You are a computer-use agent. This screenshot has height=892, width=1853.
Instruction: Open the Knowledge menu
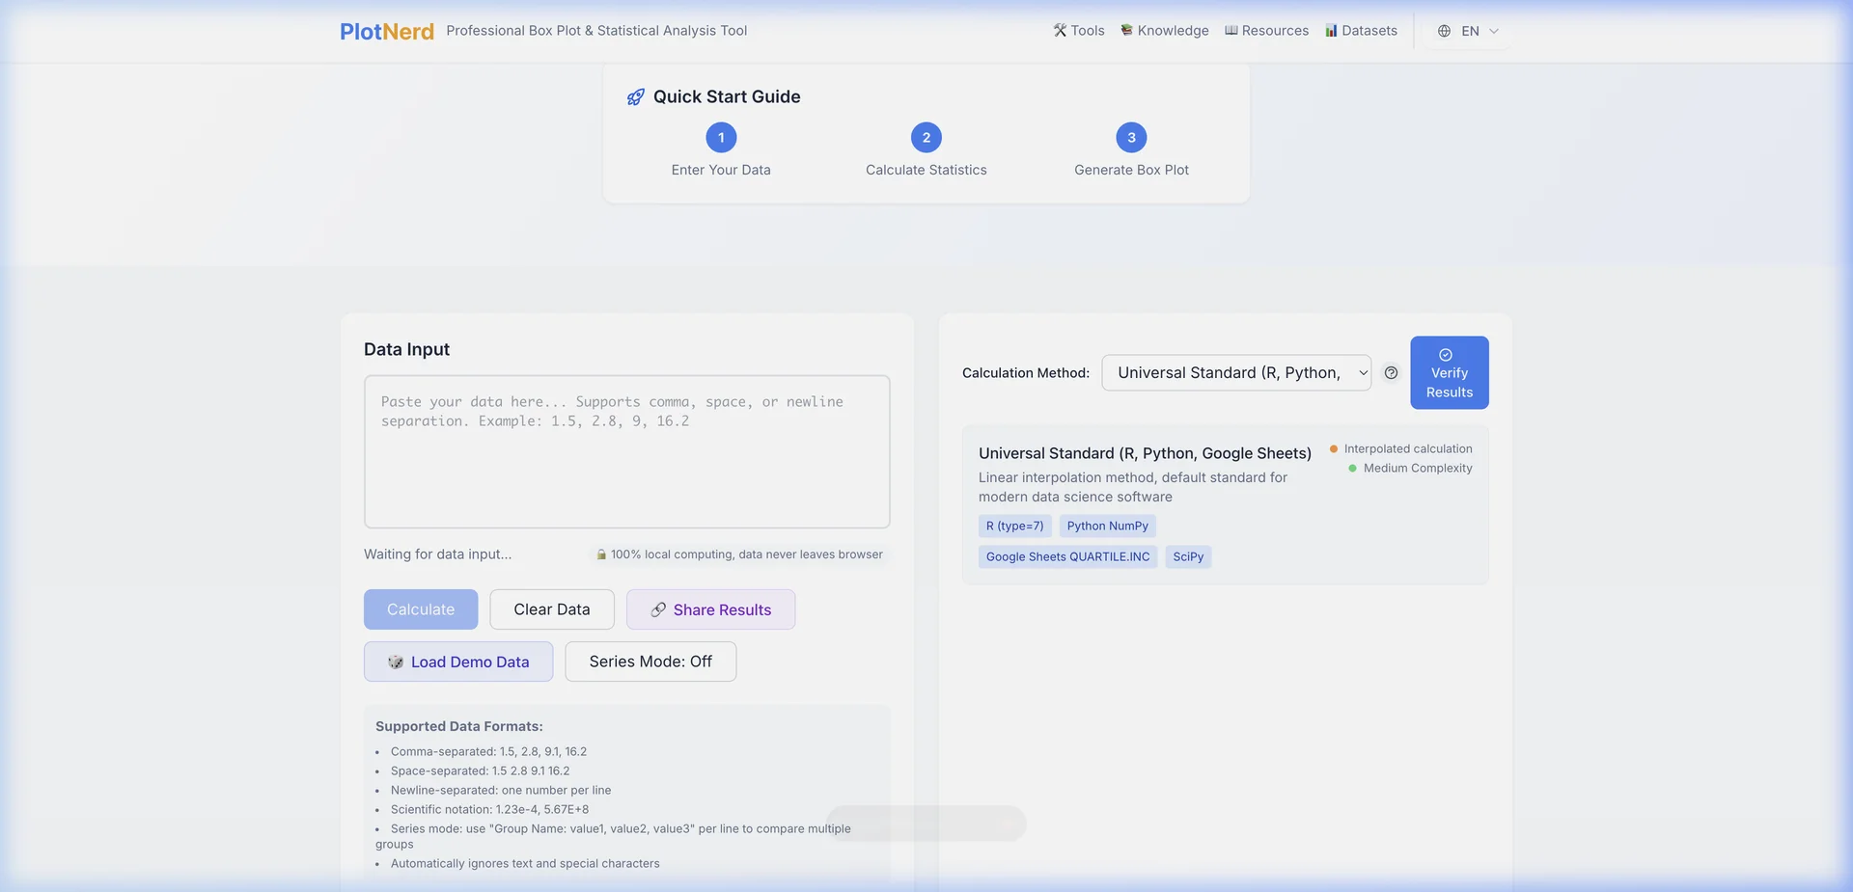1164,31
